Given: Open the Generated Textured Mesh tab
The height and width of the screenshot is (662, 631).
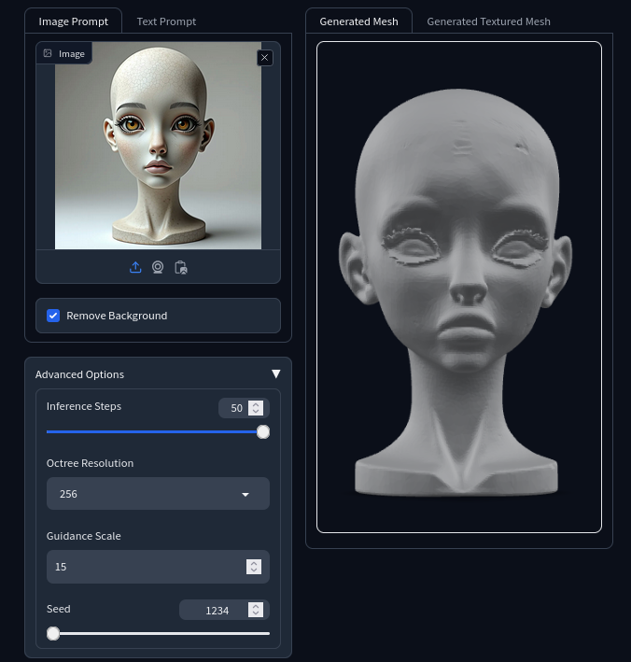Looking at the screenshot, I should tap(488, 21).
